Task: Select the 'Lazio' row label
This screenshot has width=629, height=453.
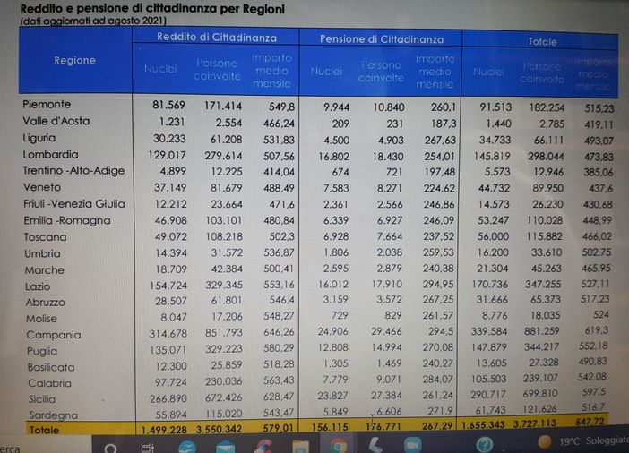Action: 38,286
